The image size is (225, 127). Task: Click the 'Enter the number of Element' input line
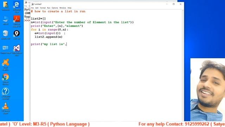tap(82, 22)
